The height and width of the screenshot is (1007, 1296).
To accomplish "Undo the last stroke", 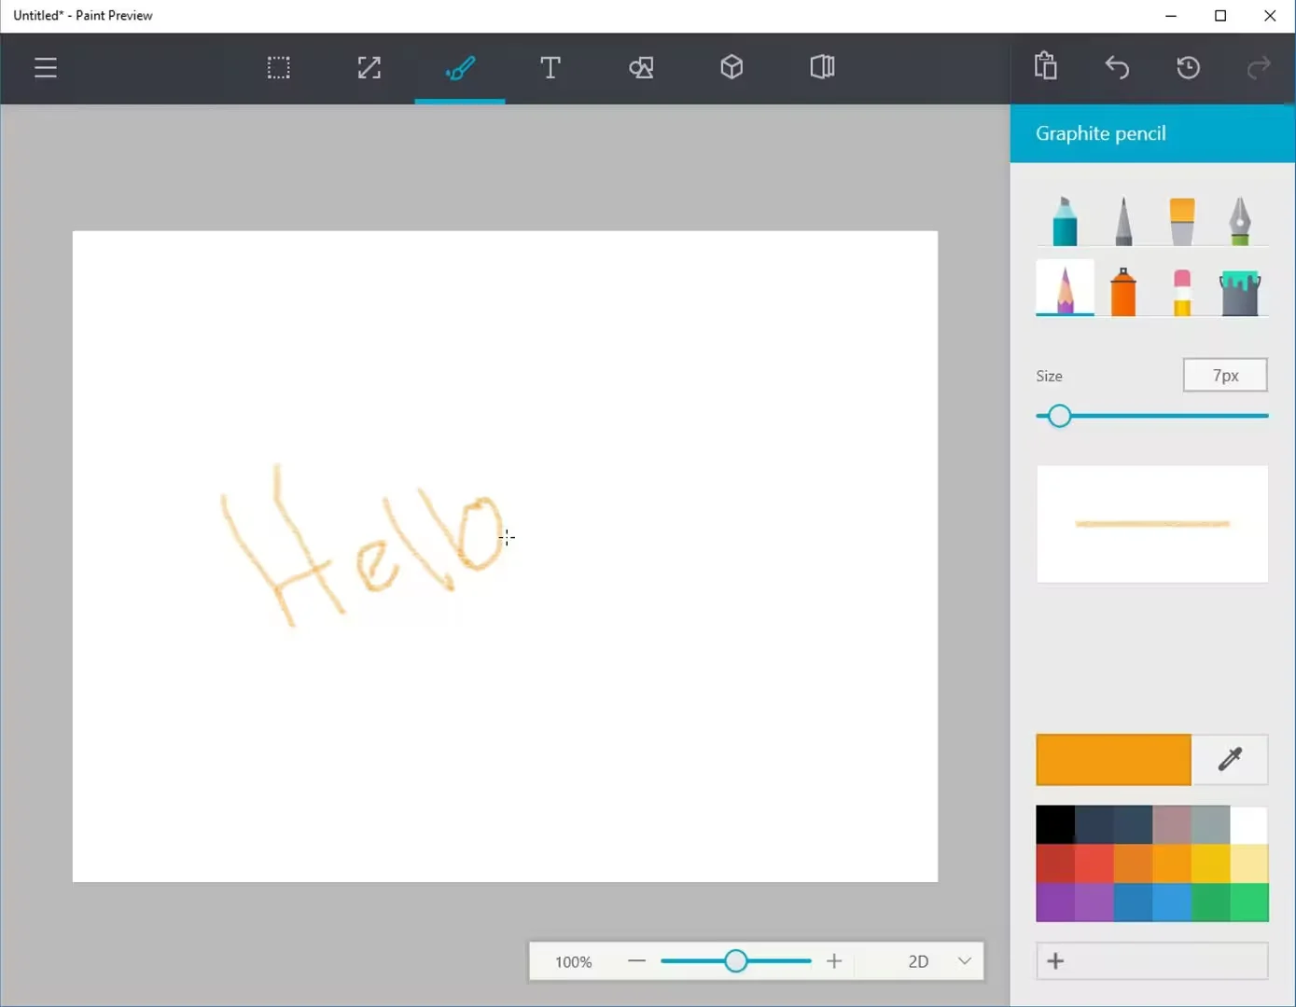I will pos(1117,68).
